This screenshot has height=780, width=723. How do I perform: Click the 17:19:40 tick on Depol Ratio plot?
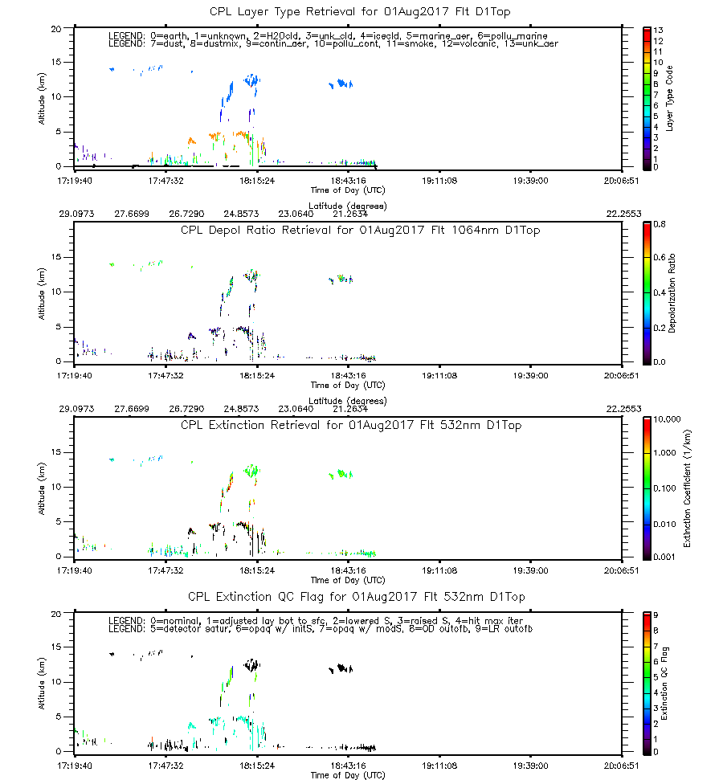click(74, 376)
